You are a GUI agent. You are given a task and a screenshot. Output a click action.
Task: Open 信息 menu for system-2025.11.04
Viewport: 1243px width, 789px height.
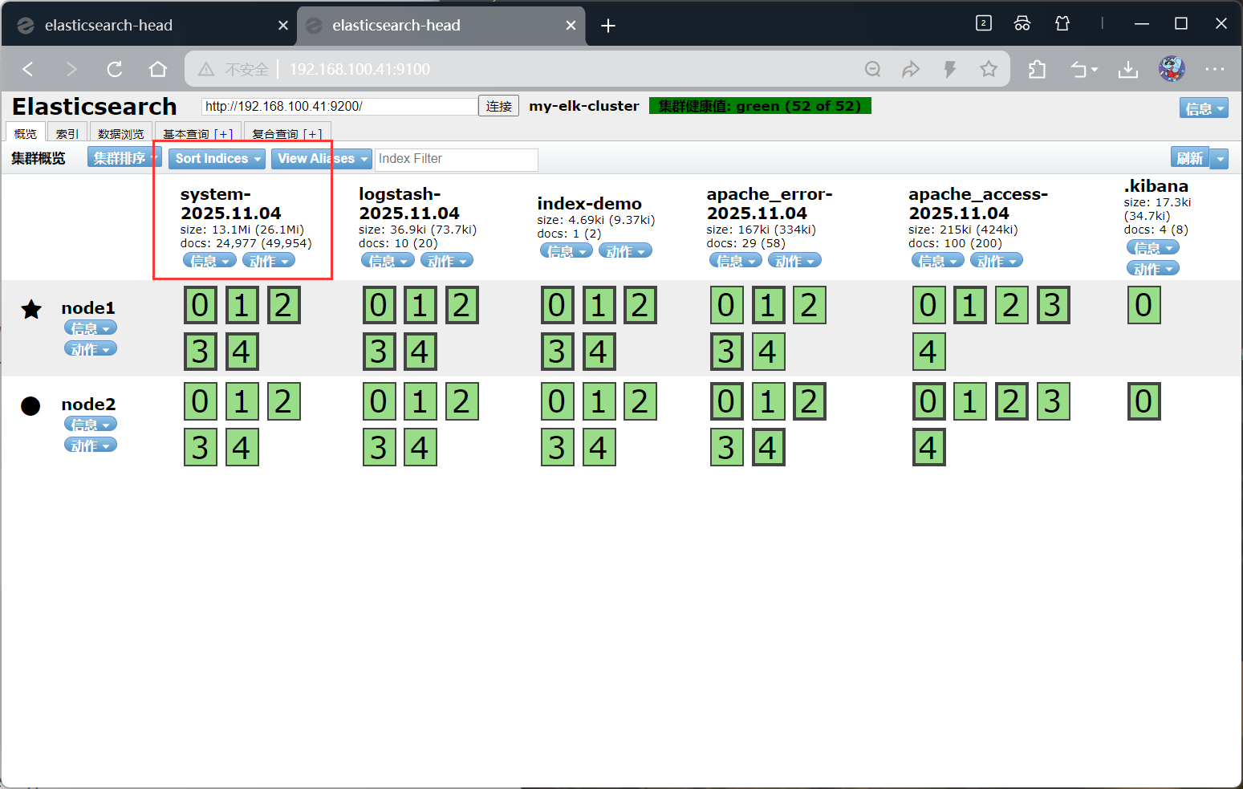click(x=209, y=261)
